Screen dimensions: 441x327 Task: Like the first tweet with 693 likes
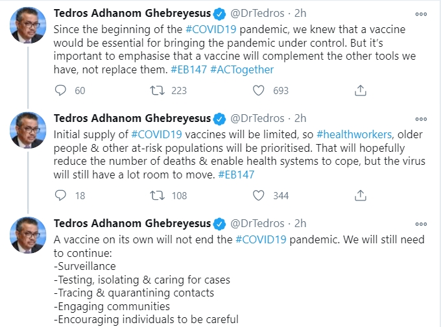coord(259,91)
